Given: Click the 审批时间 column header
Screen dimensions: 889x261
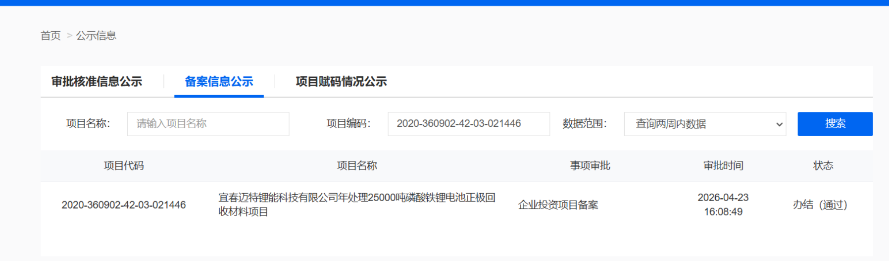Looking at the screenshot, I should point(723,166).
